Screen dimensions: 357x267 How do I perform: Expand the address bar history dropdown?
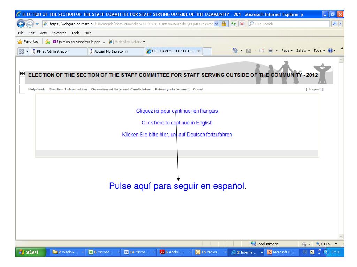point(217,24)
